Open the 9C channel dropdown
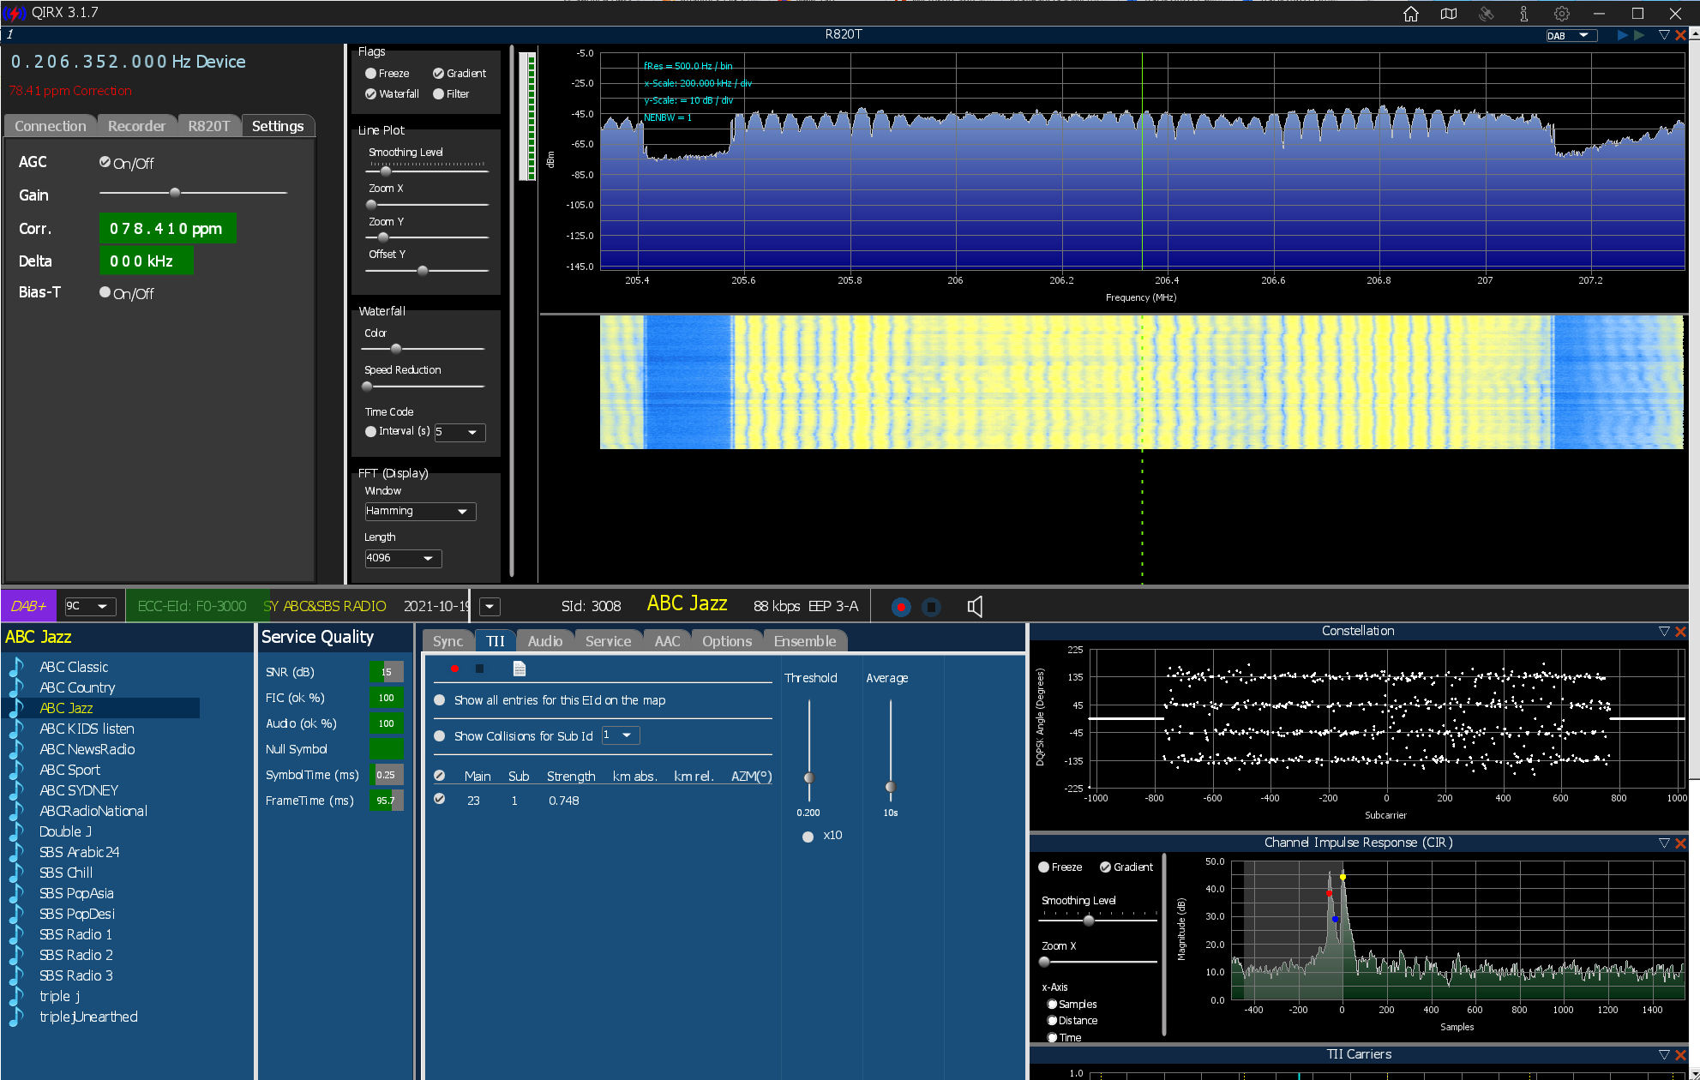 [90, 607]
